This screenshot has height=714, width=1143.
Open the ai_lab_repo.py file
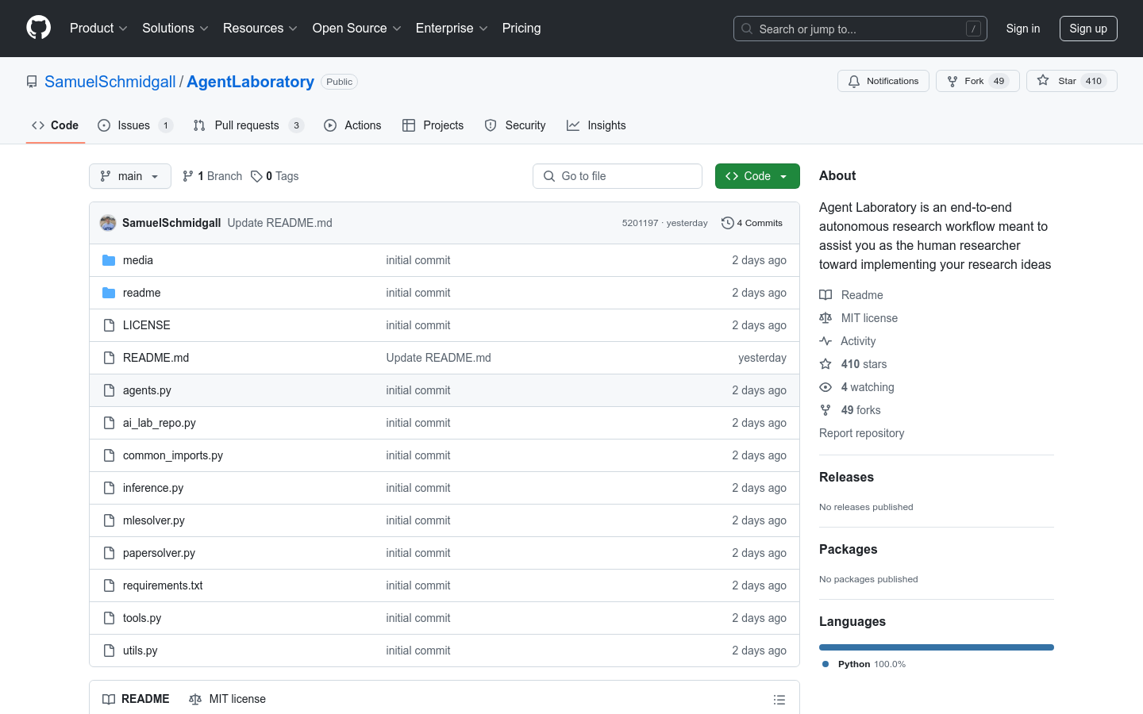pyautogui.click(x=160, y=423)
